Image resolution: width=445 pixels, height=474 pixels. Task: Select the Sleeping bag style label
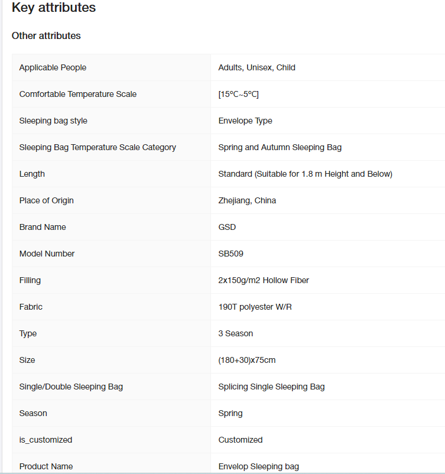coord(53,121)
